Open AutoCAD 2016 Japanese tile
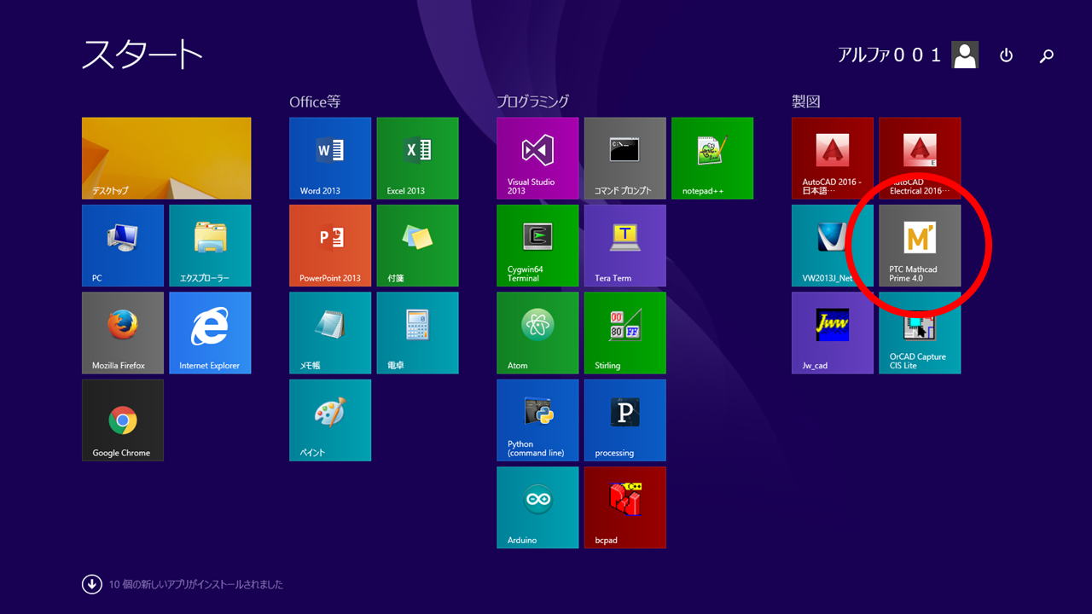This screenshot has height=614, width=1092. pos(833,159)
